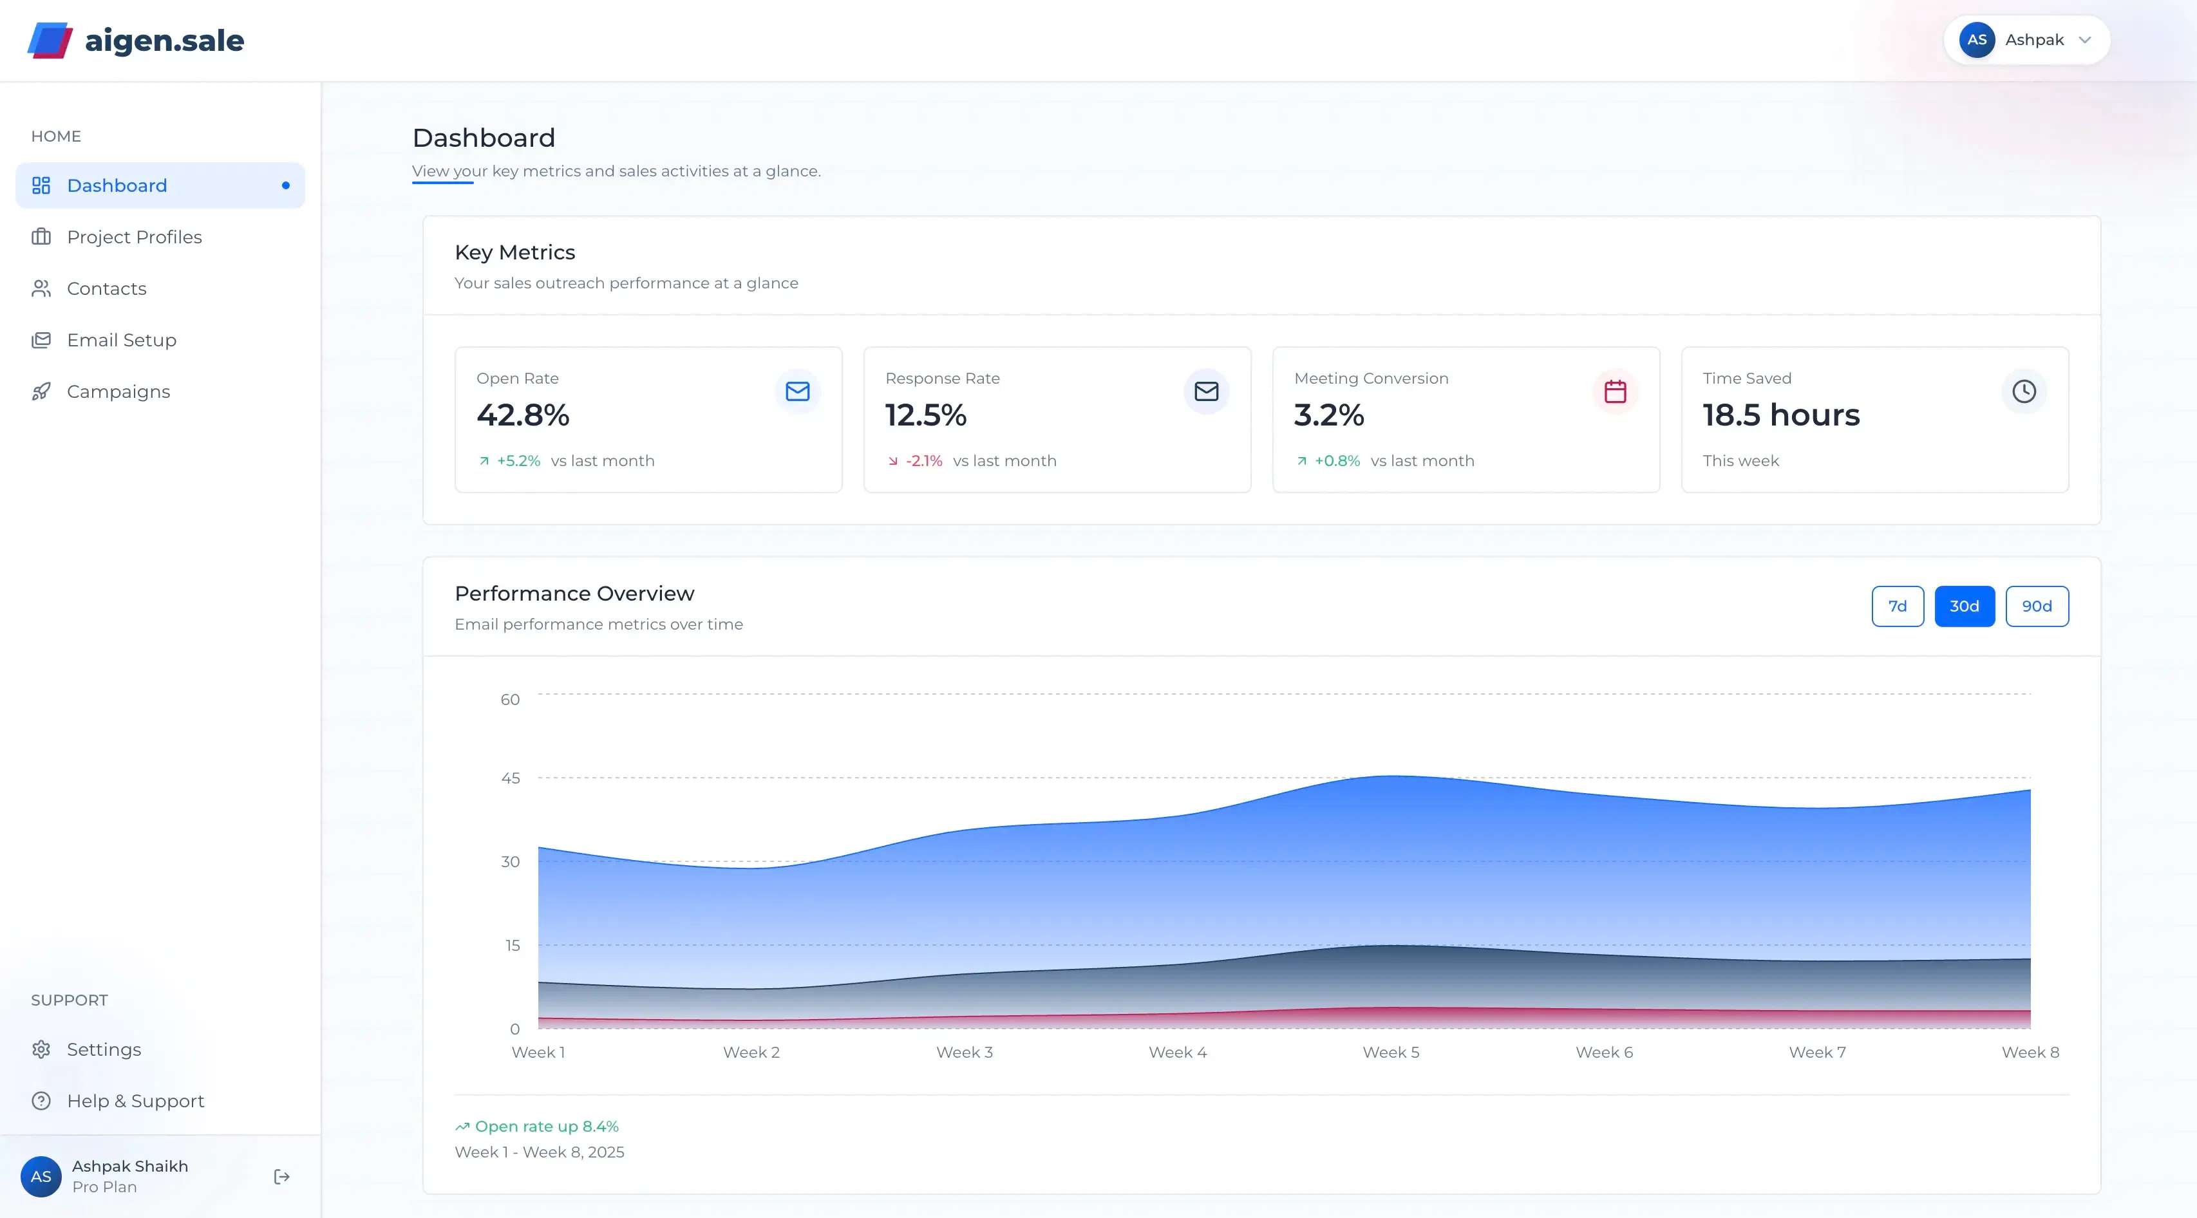Open Email Setup section

(x=121, y=341)
